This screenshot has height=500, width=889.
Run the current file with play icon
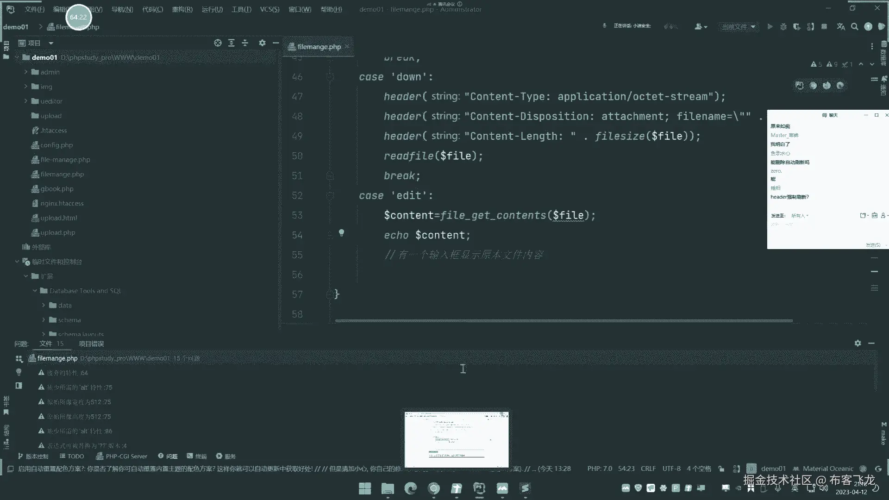pyautogui.click(x=770, y=27)
